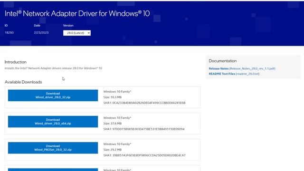Click the date 2/23/2023

[41, 33]
